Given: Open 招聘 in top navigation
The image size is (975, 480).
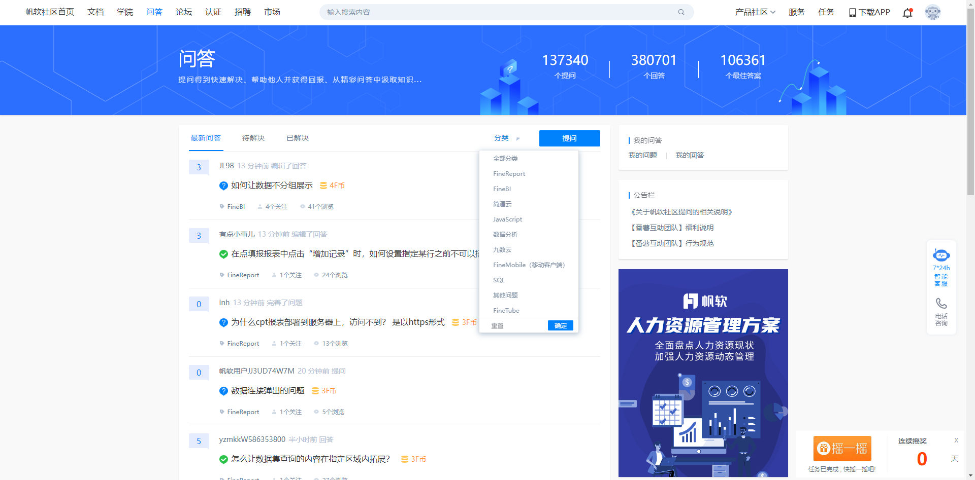Looking at the screenshot, I should (x=243, y=12).
